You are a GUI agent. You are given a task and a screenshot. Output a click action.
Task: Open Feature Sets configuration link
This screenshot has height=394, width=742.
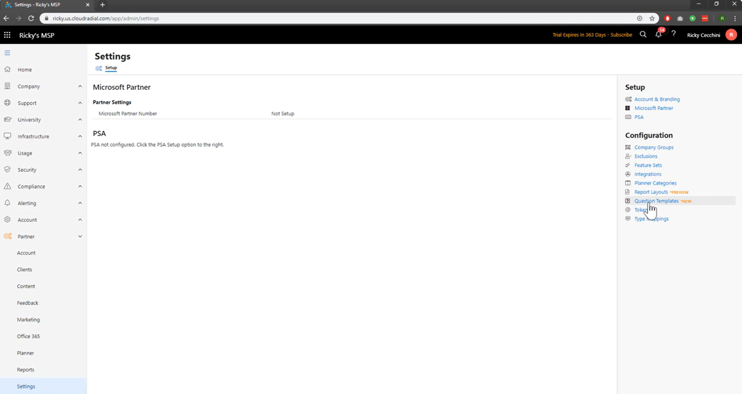click(648, 165)
